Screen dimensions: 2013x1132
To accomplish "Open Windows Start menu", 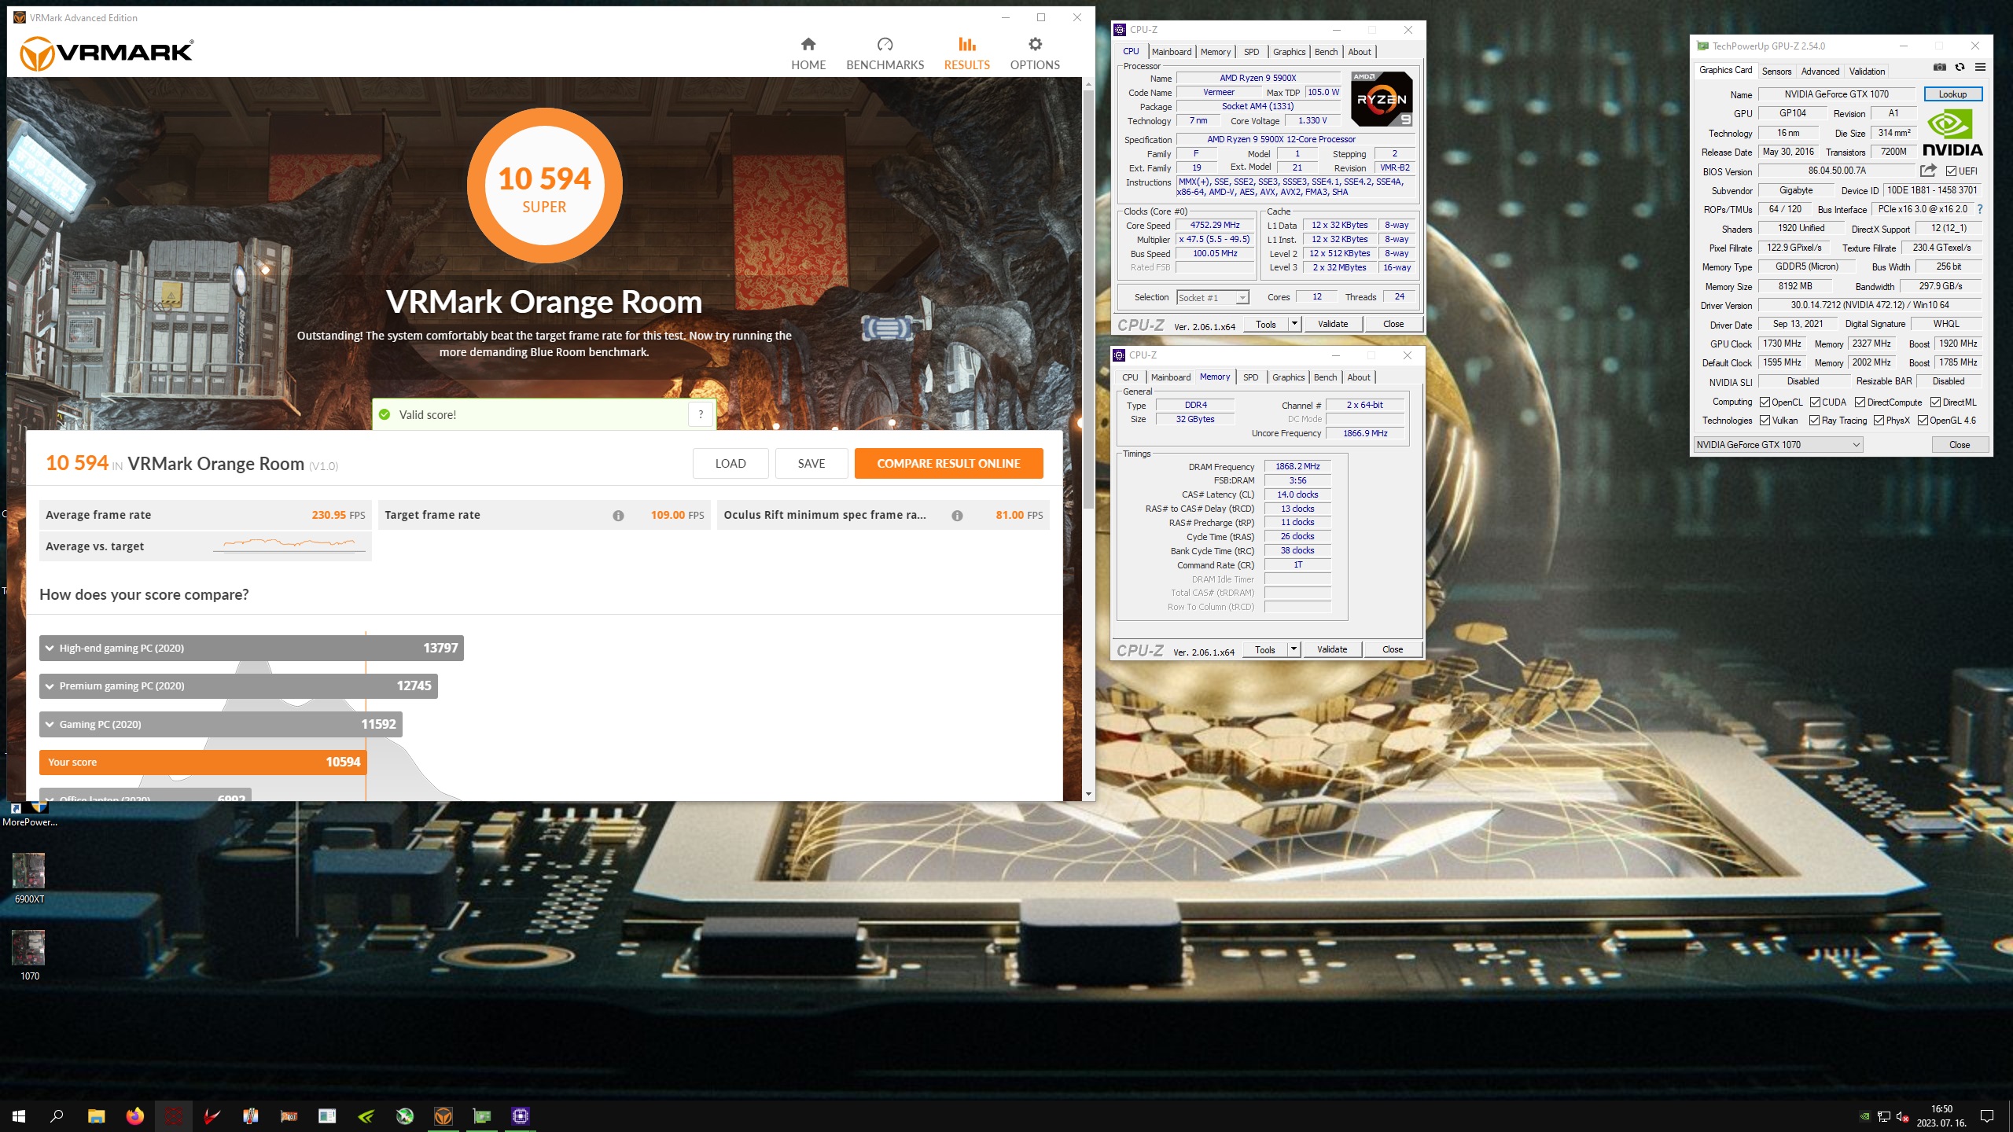I will coord(19,1115).
